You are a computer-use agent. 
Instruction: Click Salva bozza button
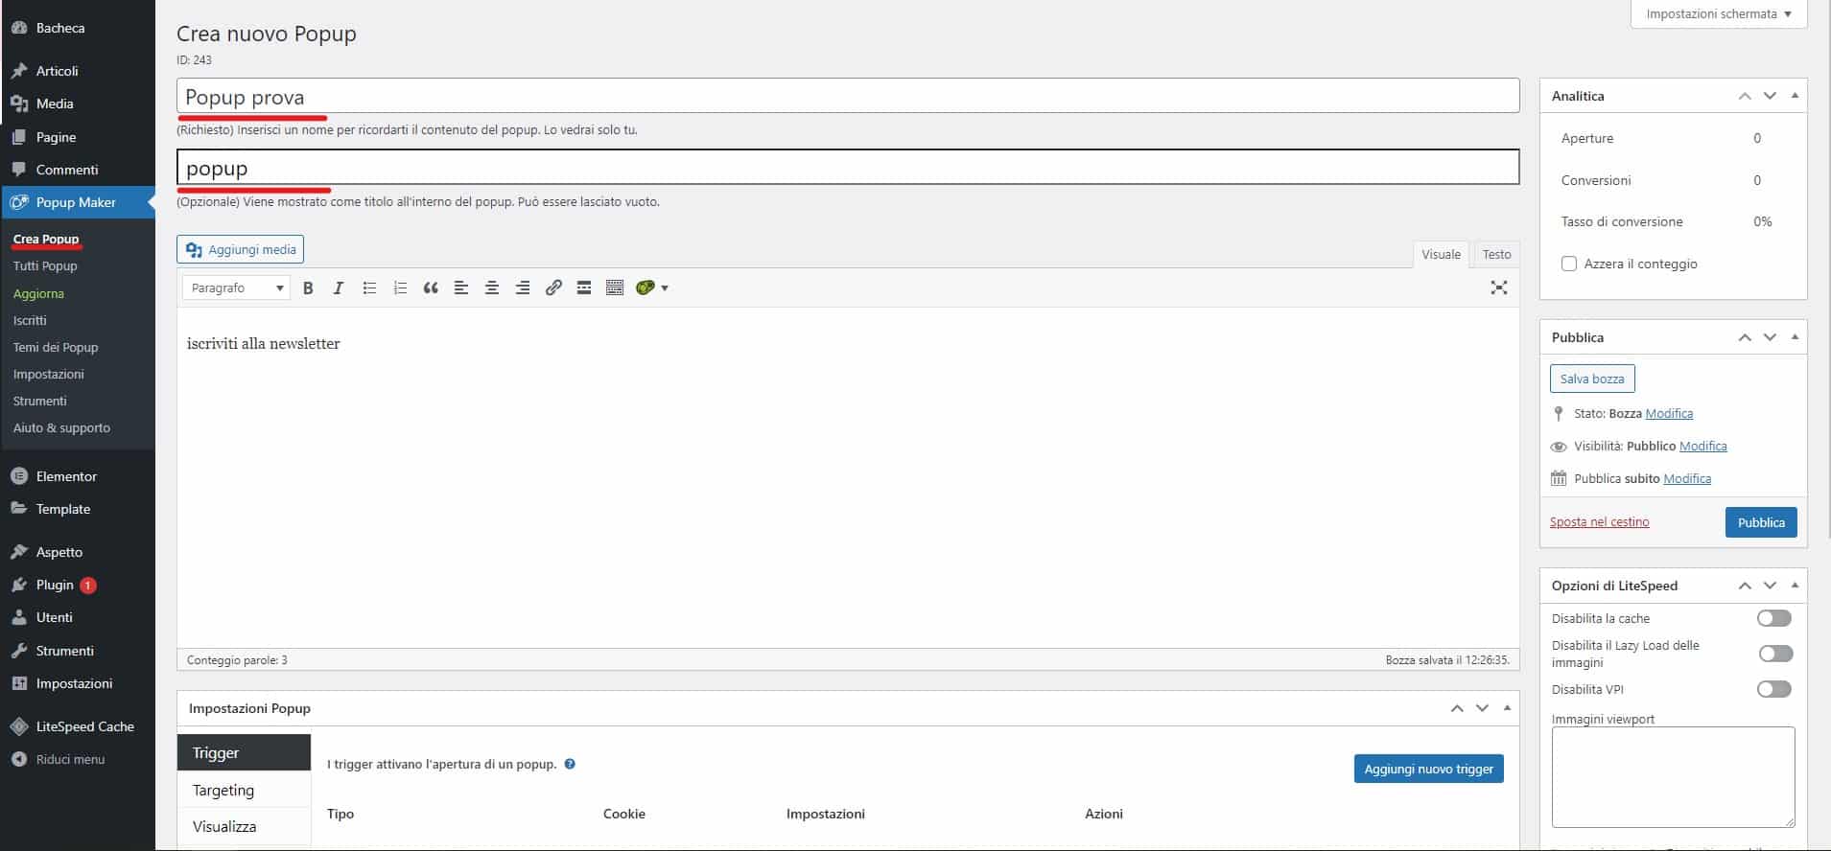pyautogui.click(x=1592, y=379)
